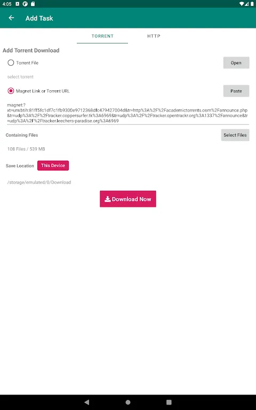The width and height of the screenshot is (256, 410).
Task: Click the Download Now button
Action: coord(128,199)
